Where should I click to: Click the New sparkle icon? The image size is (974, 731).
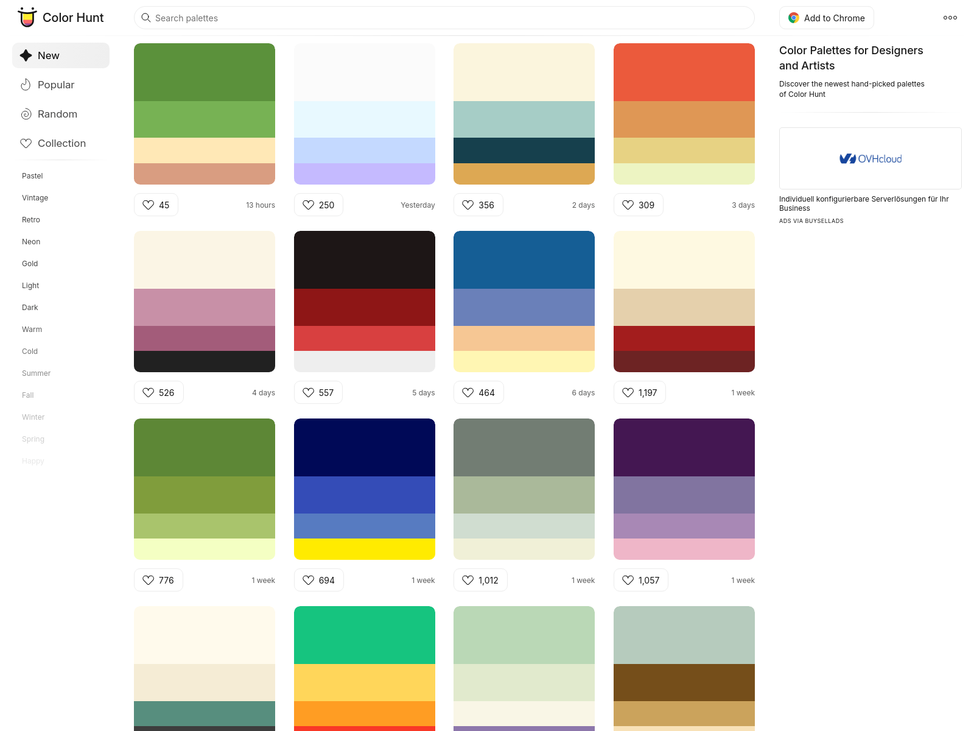coord(26,55)
